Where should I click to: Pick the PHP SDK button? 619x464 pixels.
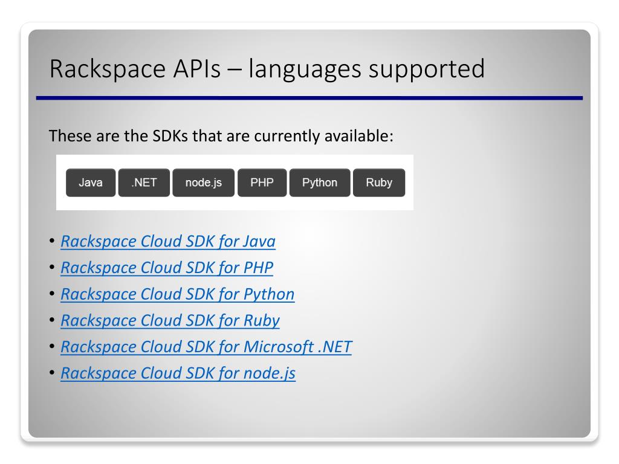click(262, 182)
